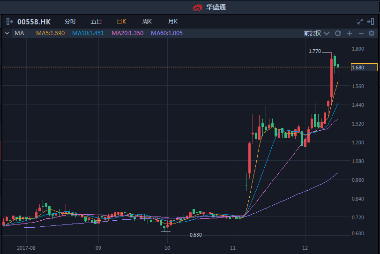Zoom out the chart with minus icon

[x=361, y=33]
